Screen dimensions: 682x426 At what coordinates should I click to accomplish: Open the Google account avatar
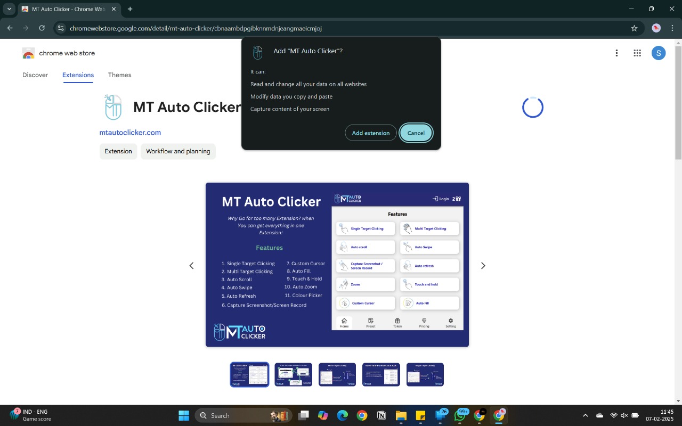pyautogui.click(x=659, y=53)
